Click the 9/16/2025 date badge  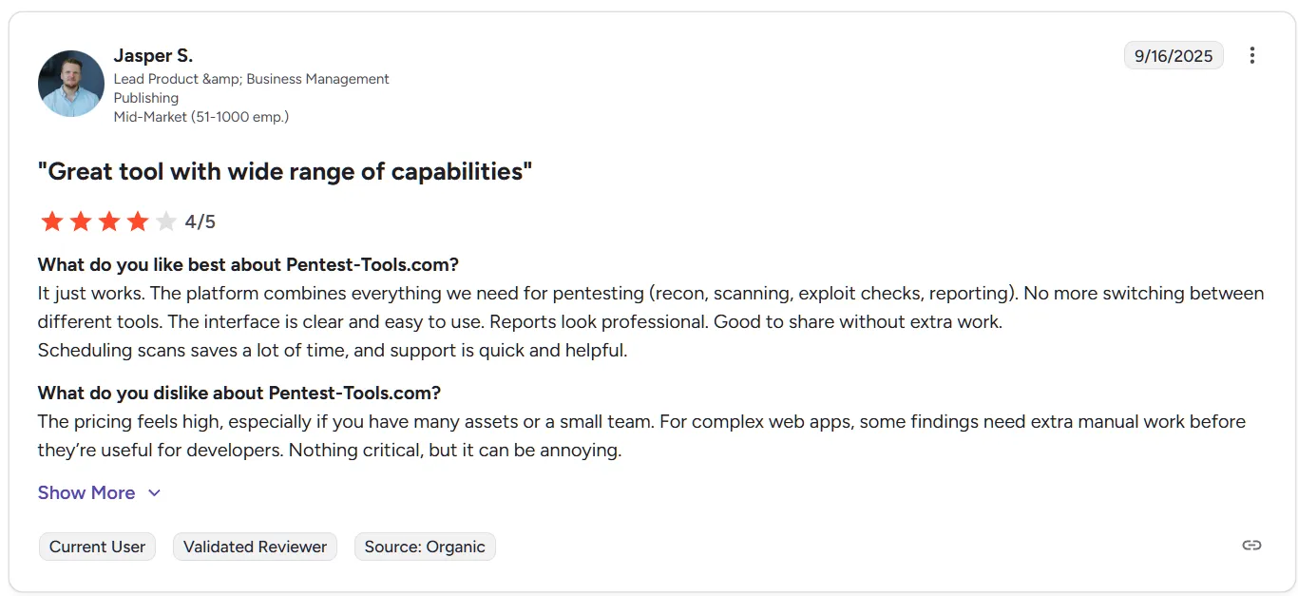(1174, 56)
